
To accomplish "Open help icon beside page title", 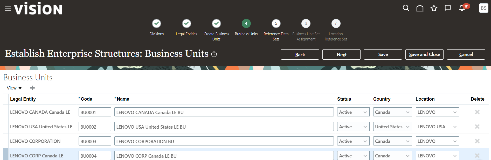I will [214, 54].
